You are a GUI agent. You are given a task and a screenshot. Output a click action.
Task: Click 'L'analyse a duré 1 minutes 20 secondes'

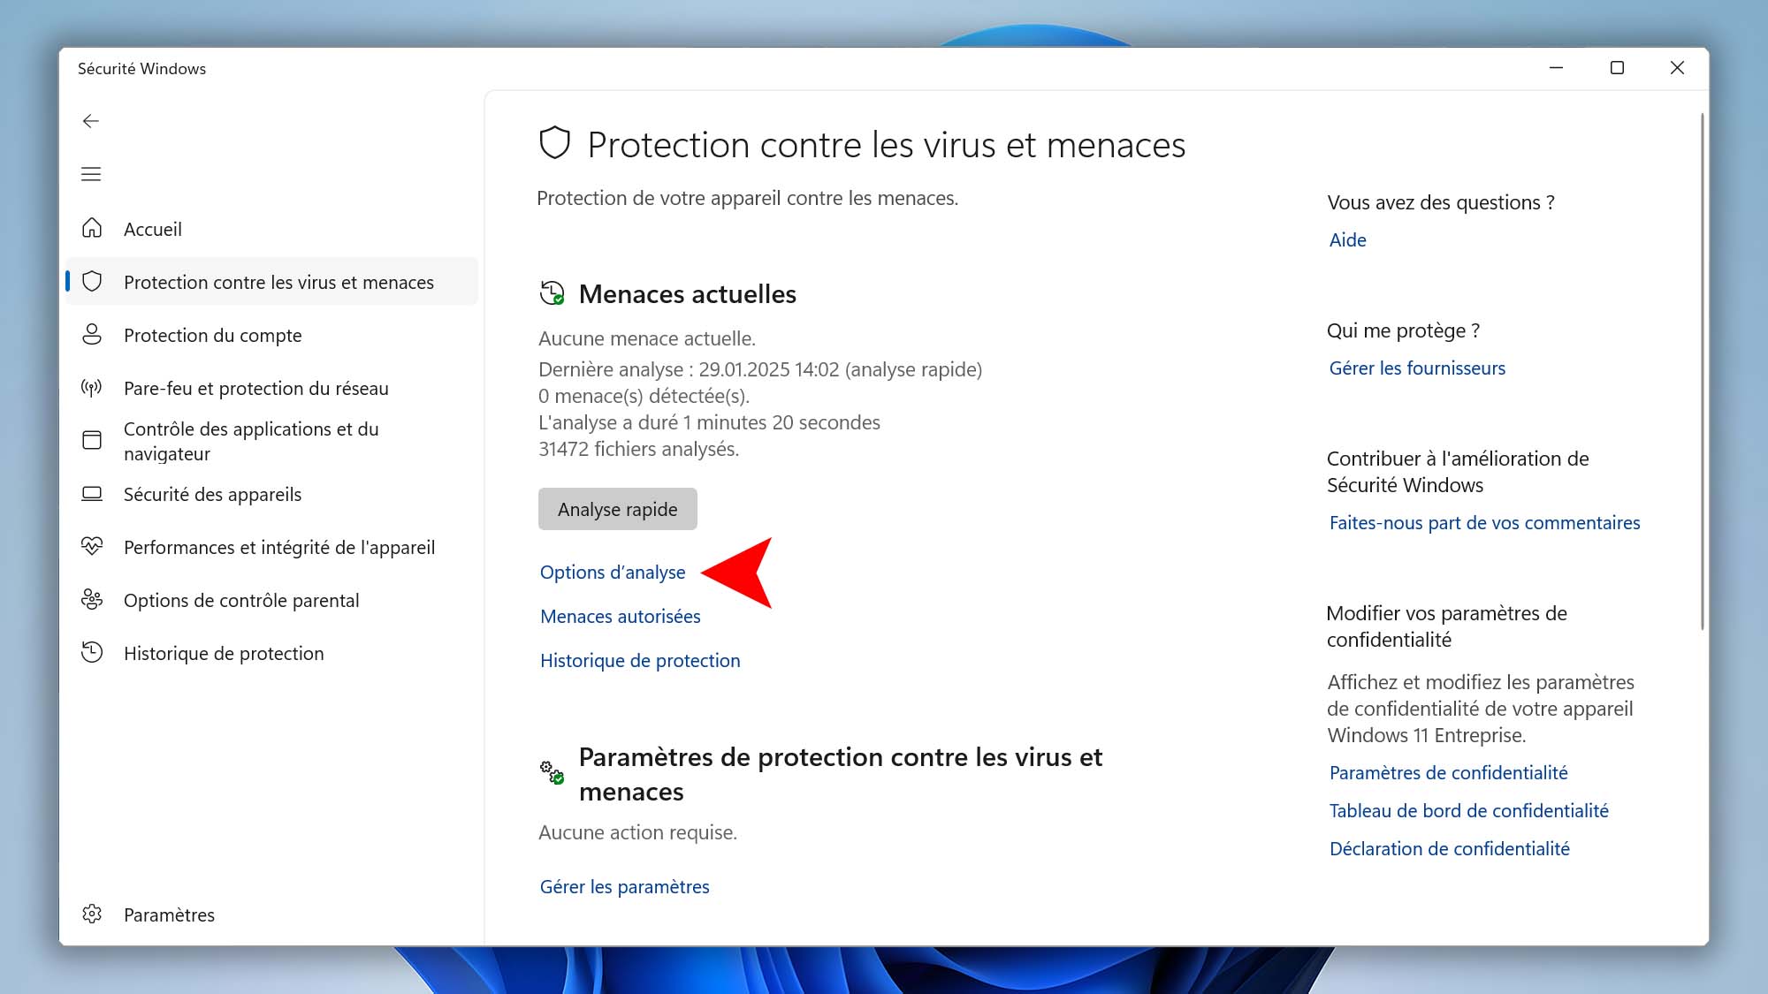(x=709, y=422)
